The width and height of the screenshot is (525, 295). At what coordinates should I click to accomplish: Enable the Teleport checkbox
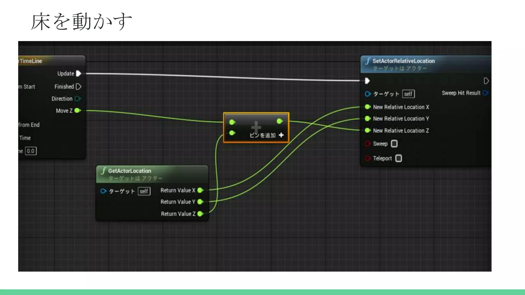click(x=399, y=158)
